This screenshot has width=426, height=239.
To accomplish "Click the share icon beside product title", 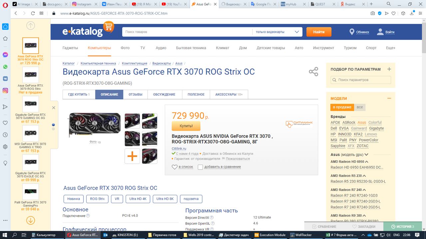I will 314,72.
